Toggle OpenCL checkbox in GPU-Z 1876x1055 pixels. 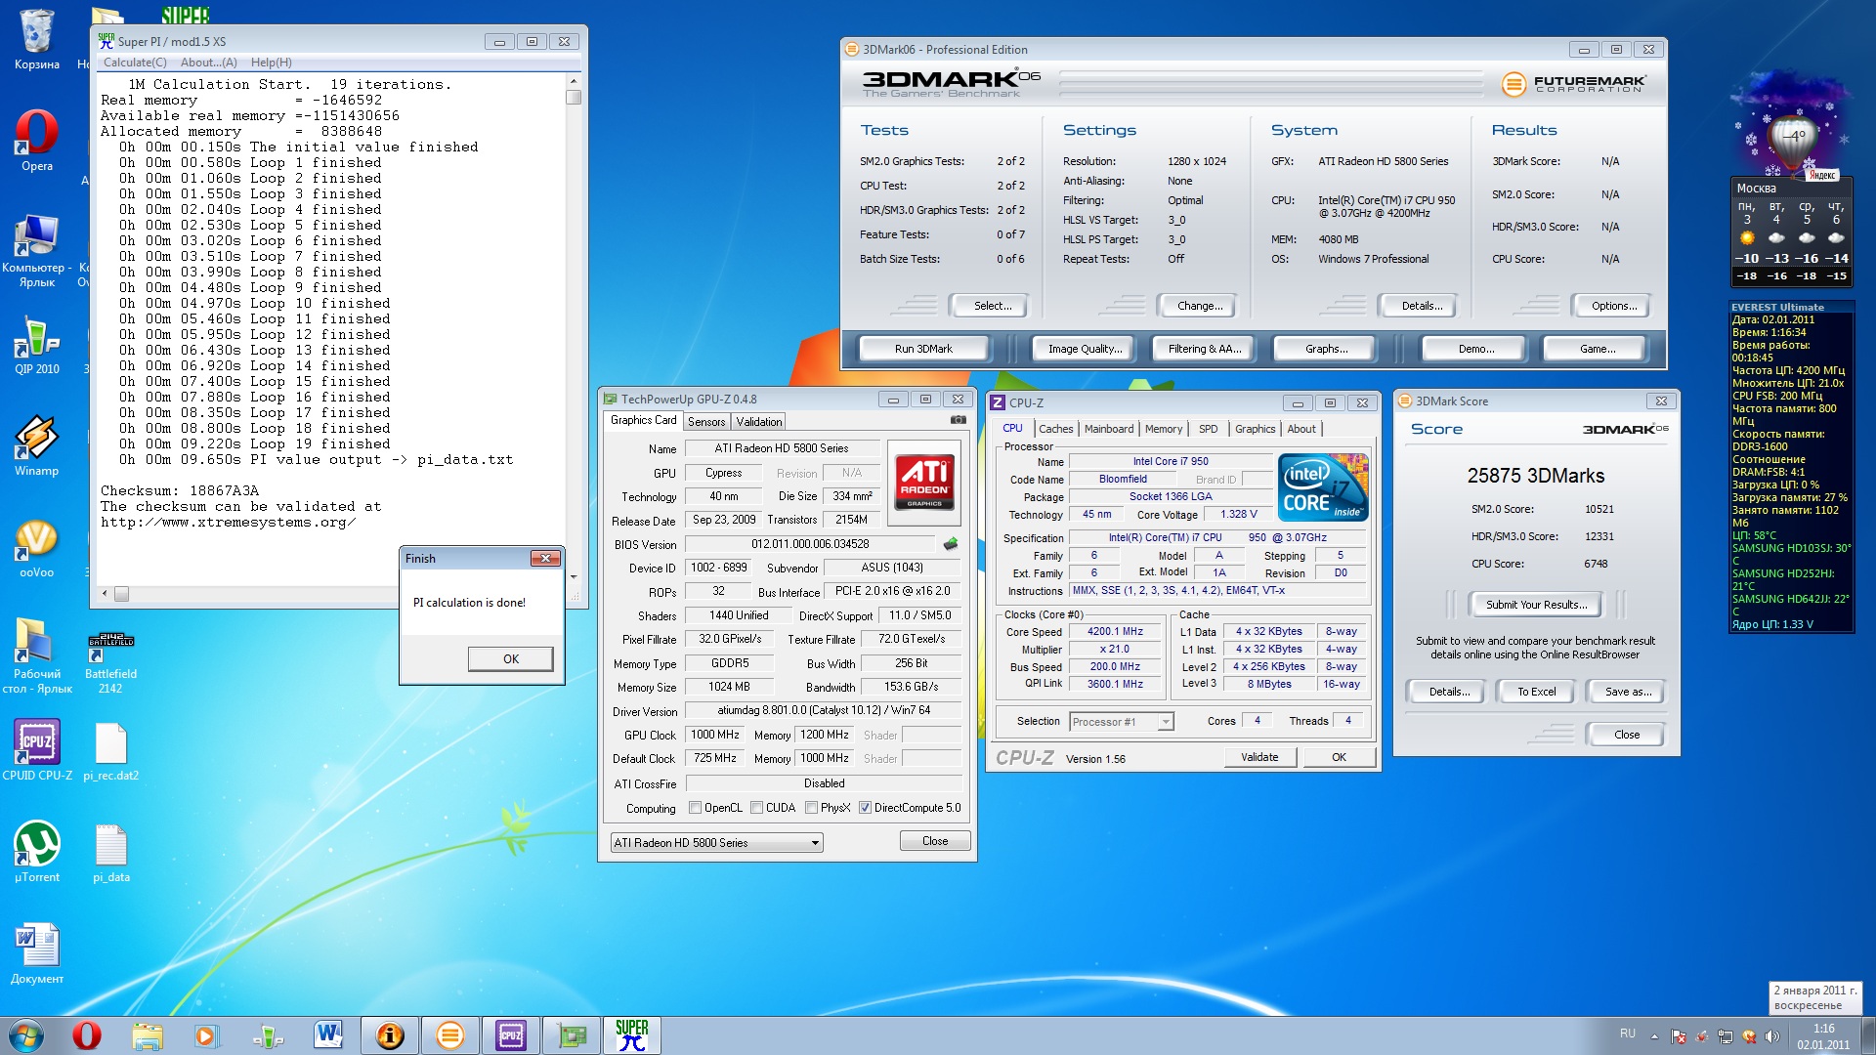click(695, 808)
